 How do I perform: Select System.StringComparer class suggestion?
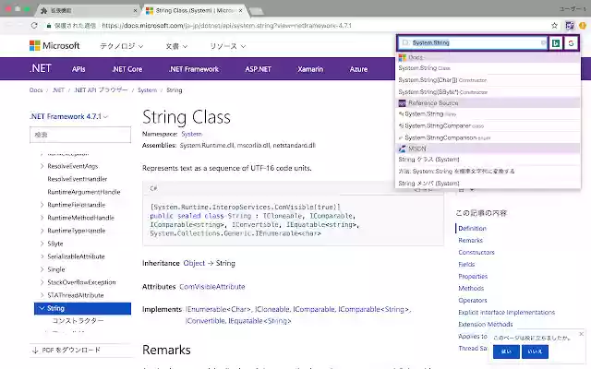488,125
